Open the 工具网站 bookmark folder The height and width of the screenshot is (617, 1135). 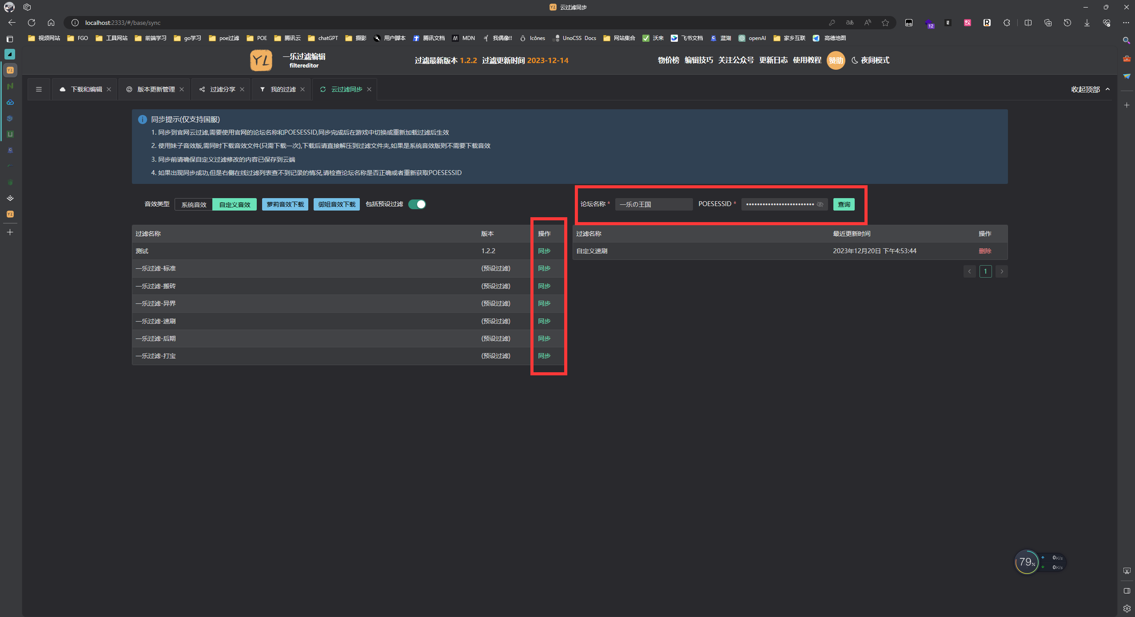pos(112,38)
